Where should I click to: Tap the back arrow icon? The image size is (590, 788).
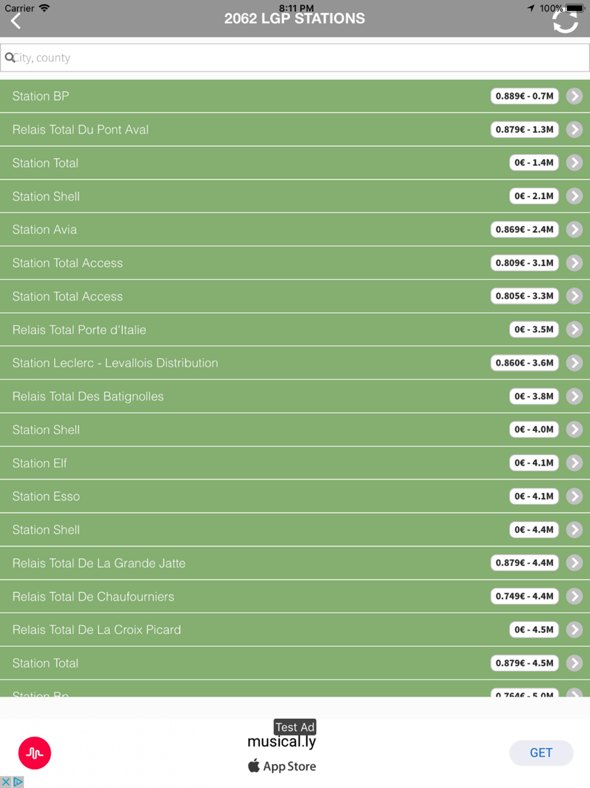pyautogui.click(x=16, y=21)
